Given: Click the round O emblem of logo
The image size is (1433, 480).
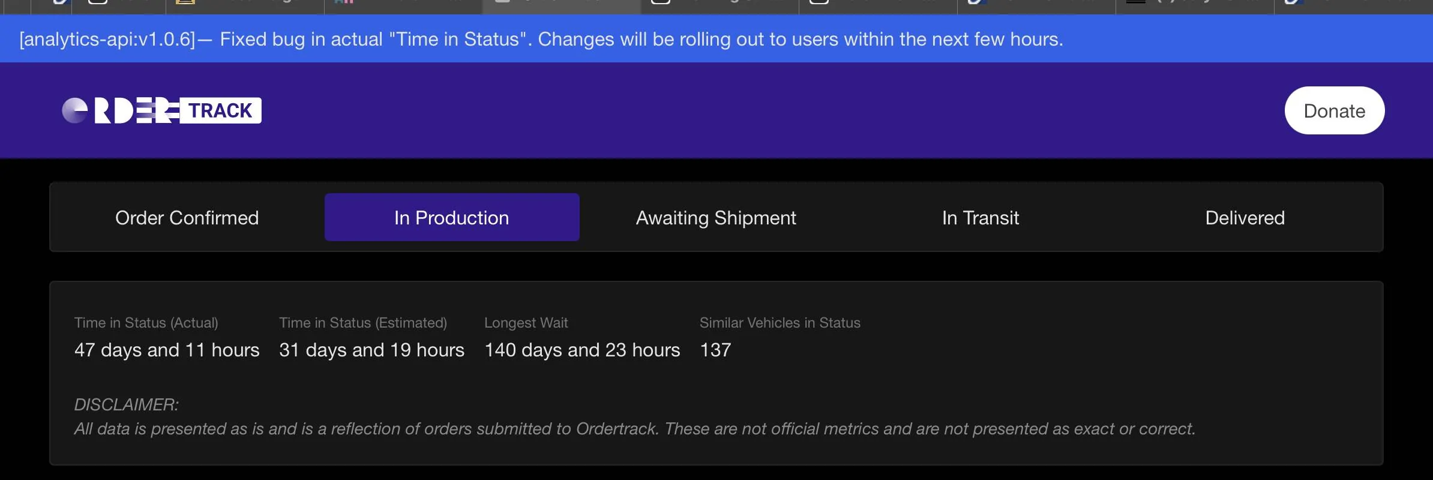Looking at the screenshot, I should point(74,110).
